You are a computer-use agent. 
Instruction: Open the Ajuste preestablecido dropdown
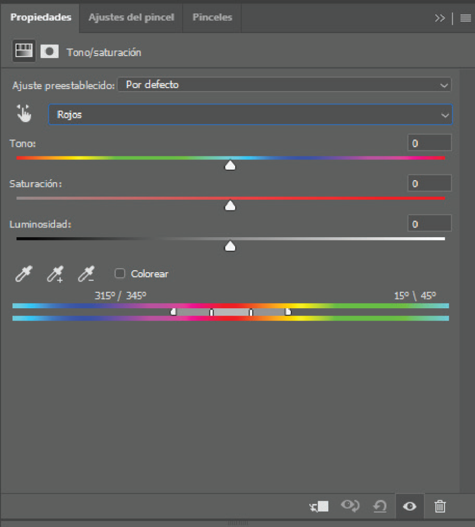[x=285, y=85]
